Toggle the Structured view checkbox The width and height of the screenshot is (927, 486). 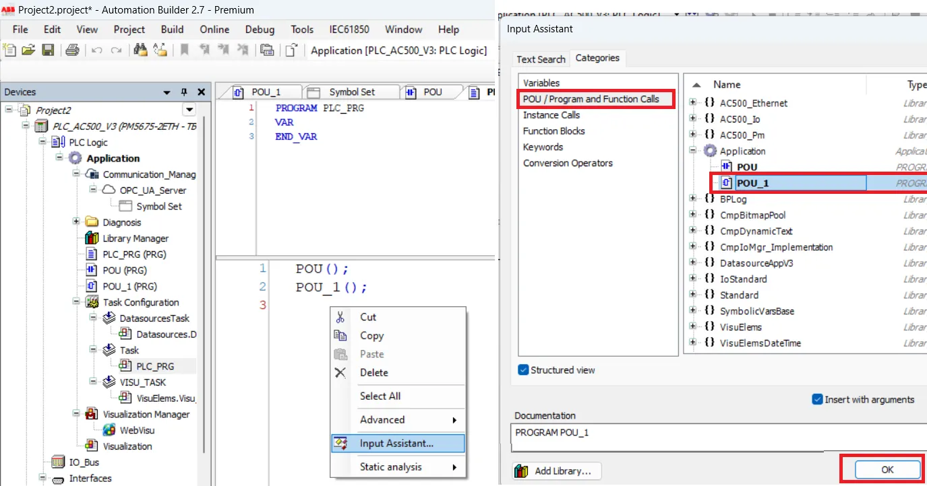[524, 370]
